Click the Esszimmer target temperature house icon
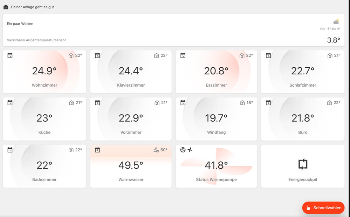Image resolution: width=350 pixels, height=217 pixels. tap(242, 56)
